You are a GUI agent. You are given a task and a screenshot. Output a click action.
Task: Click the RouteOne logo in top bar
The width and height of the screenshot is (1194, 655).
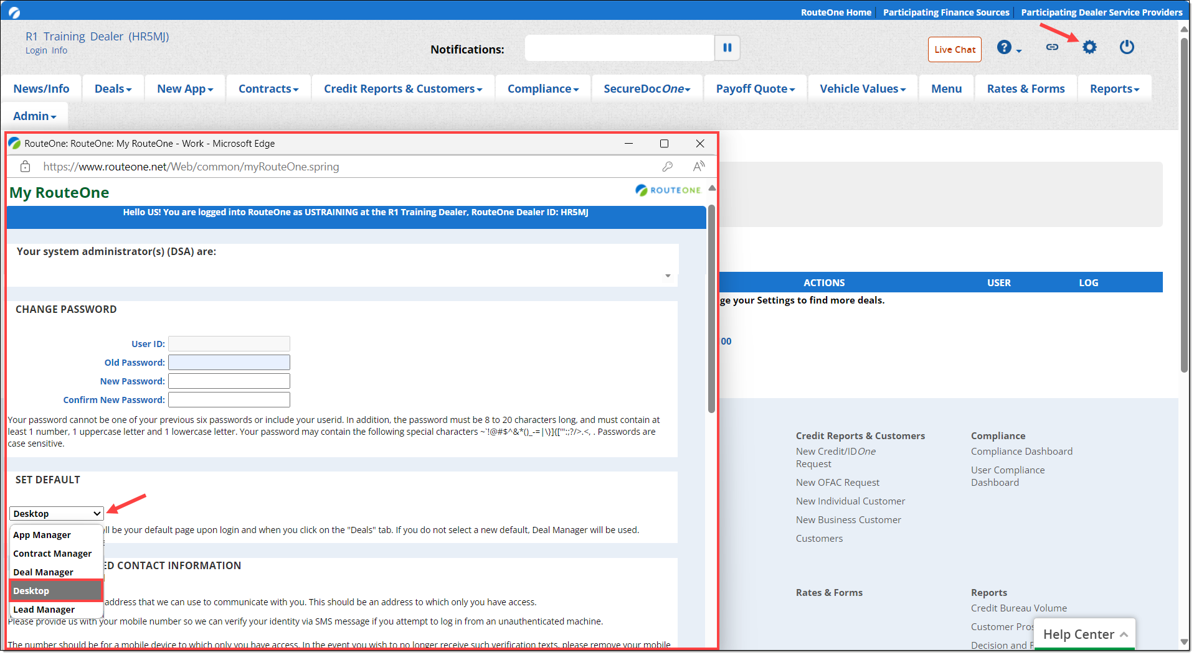click(14, 12)
